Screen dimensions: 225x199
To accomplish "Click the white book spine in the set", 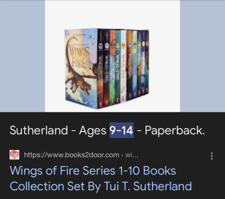I will click(x=123, y=66).
